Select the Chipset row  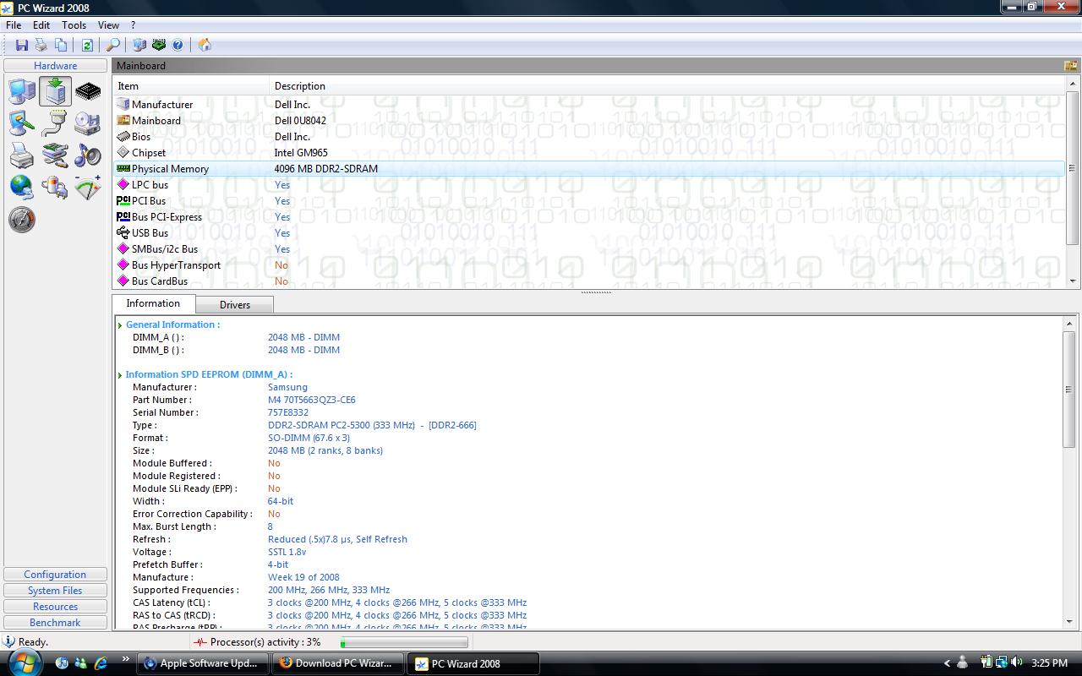589,153
